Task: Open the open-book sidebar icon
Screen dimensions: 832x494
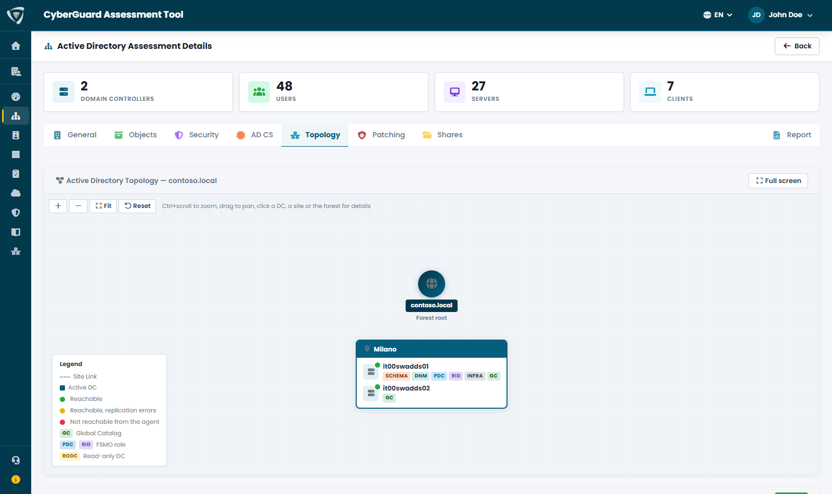Action: point(16,232)
